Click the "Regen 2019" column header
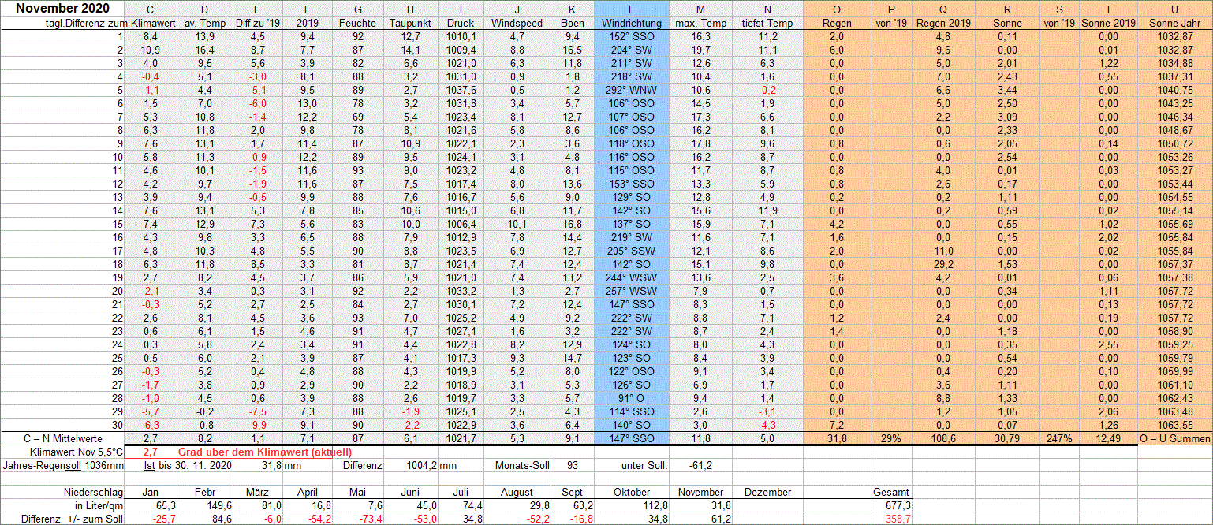Image resolution: width=1213 pixels, height=525 pixels. point(943,23)
